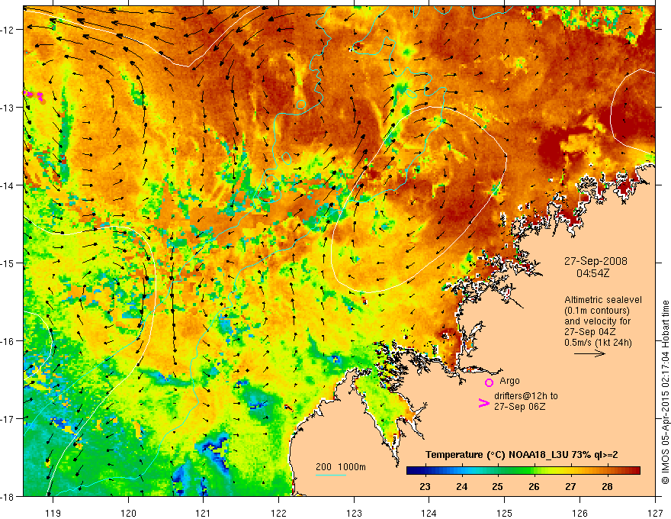Click the magenta Argo circle legend symbol
671x519 pixels.
pos(489,382)
